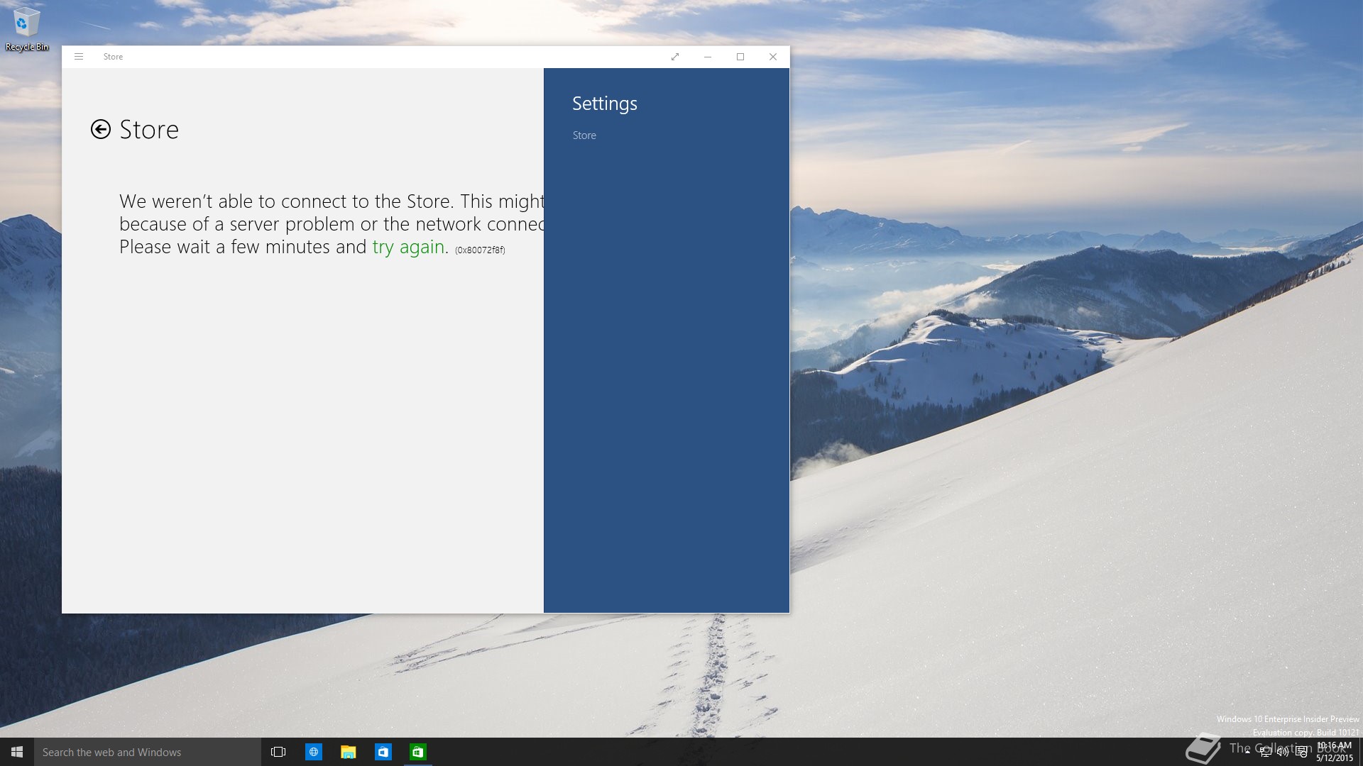
Task: Open the Windows Start menu
Action: click(x=17, y=752)
